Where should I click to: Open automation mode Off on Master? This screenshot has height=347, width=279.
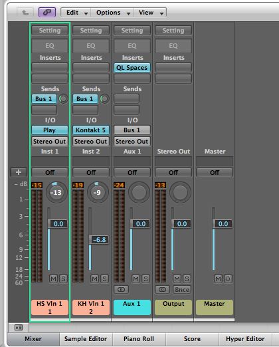point(215,172)
